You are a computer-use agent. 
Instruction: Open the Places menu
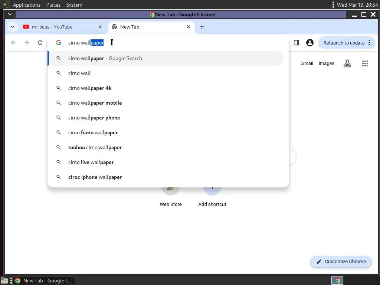click(x=53, y=5)
